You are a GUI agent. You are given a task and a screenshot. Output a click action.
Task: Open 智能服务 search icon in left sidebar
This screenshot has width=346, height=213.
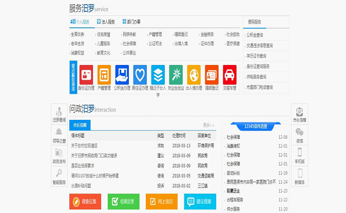59,176
